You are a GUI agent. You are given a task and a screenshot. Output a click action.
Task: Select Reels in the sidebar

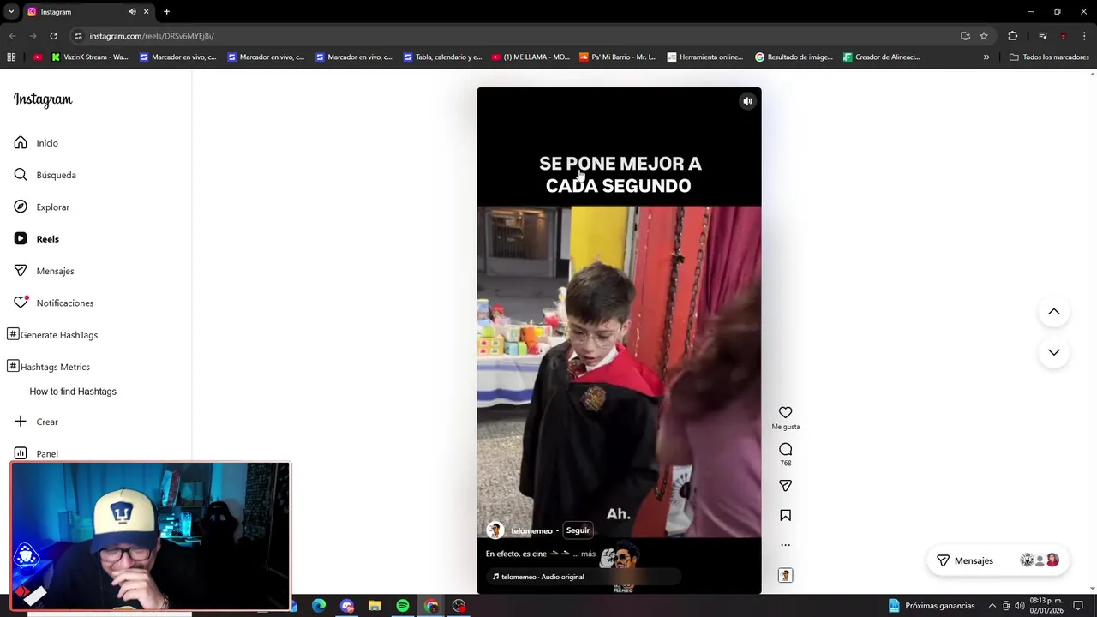47,239
